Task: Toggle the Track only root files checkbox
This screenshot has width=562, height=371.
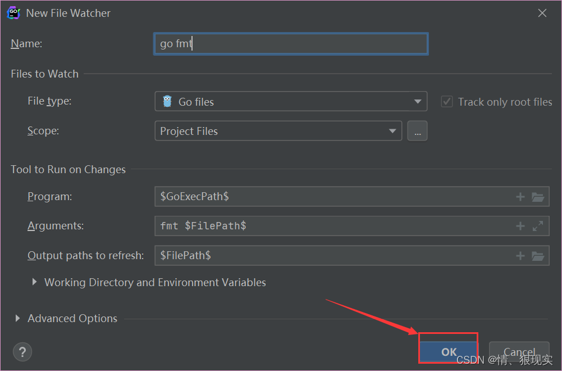Action: (x=446, y=102)
